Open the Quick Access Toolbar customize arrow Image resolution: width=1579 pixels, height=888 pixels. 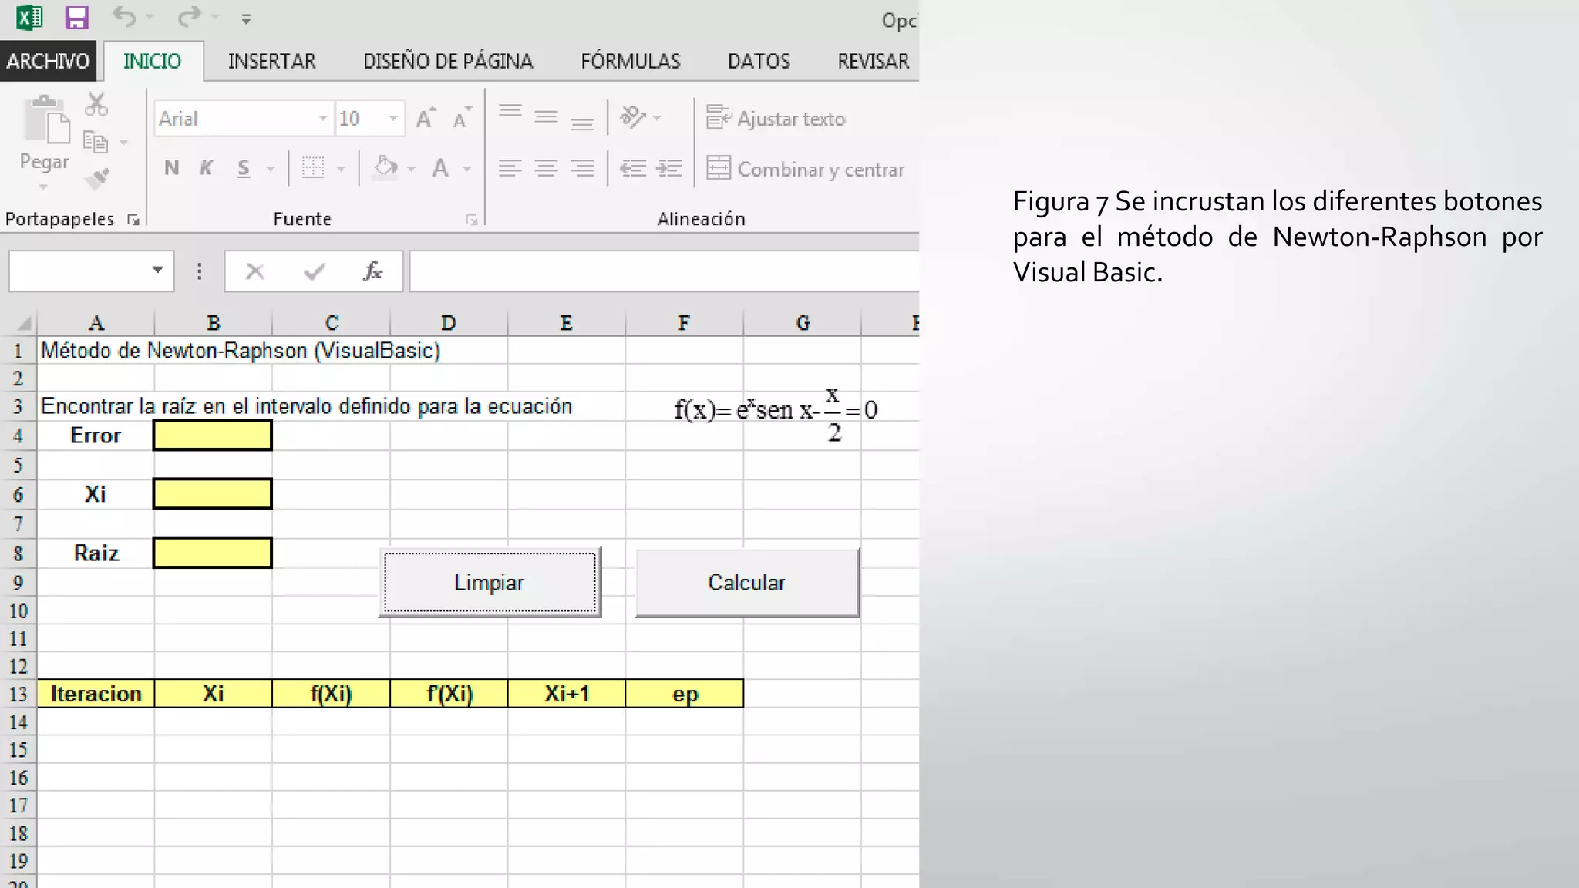(x=246, y=18)
